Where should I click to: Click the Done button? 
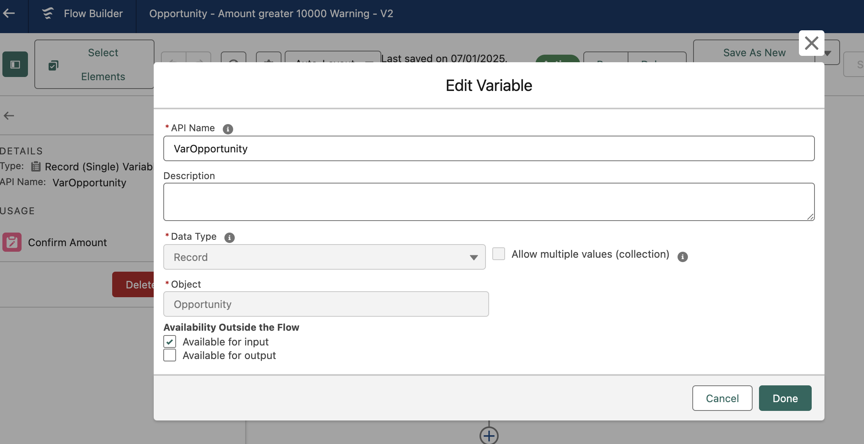click(785, 398)
